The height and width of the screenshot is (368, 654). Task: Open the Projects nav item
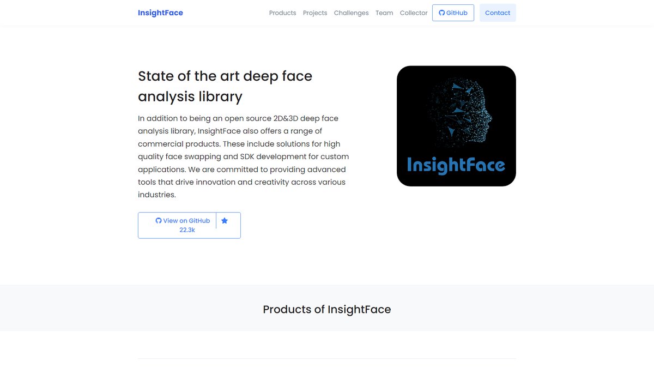pos(315,13)
